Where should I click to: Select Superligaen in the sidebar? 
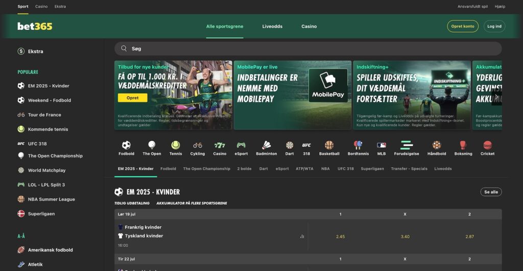point(41,214)
